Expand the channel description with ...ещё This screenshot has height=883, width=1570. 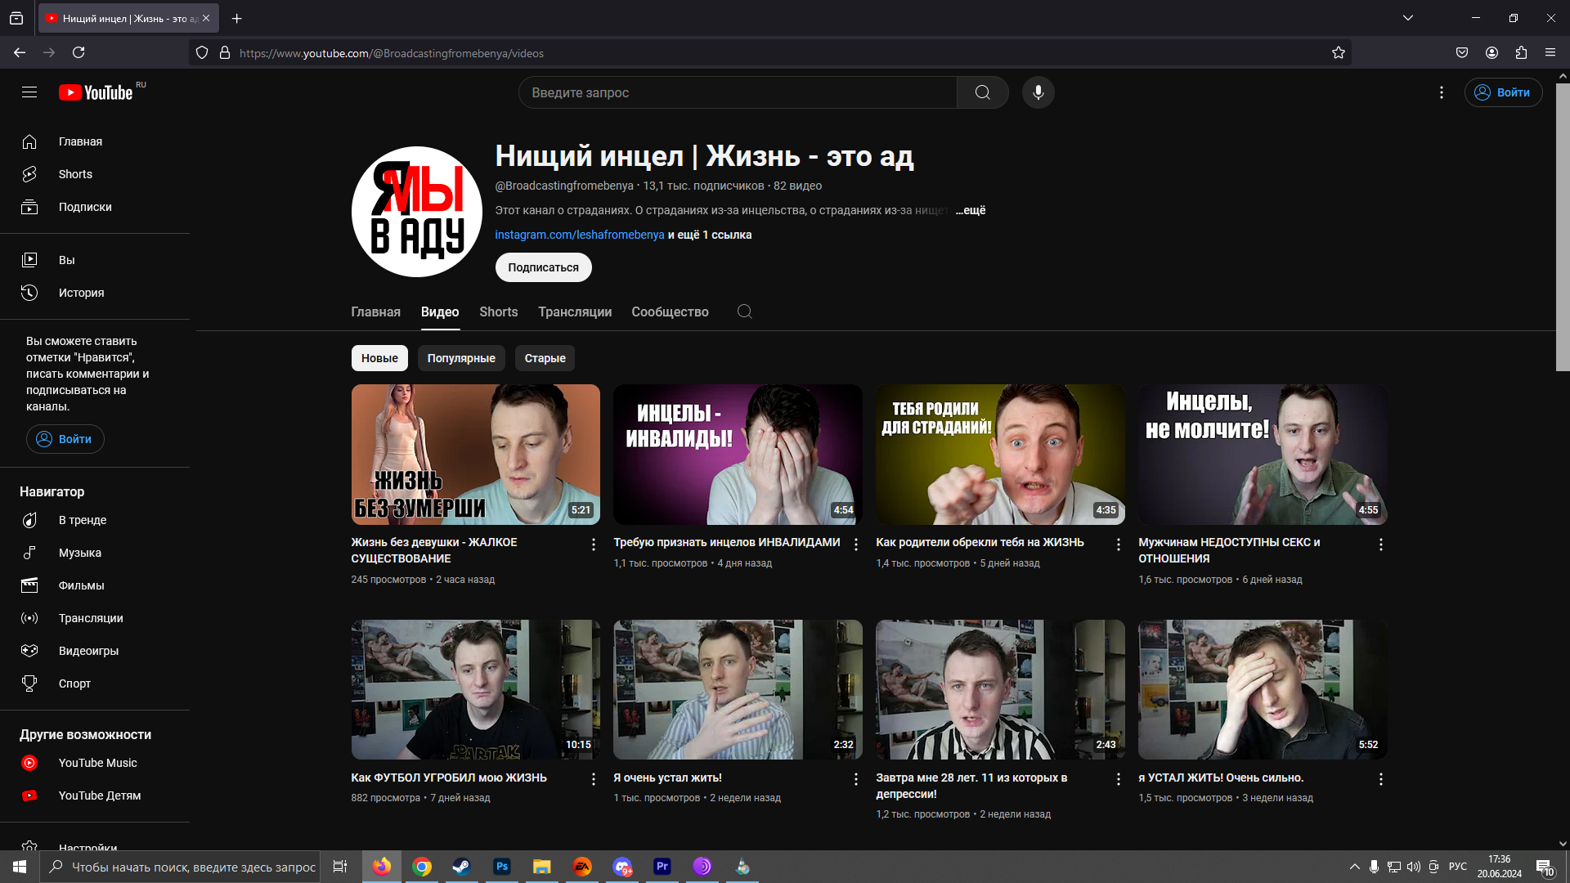[x=971, y=210]
